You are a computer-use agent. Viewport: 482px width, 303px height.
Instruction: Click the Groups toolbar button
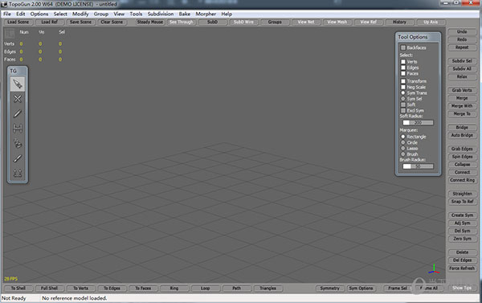tap(275, 23)
